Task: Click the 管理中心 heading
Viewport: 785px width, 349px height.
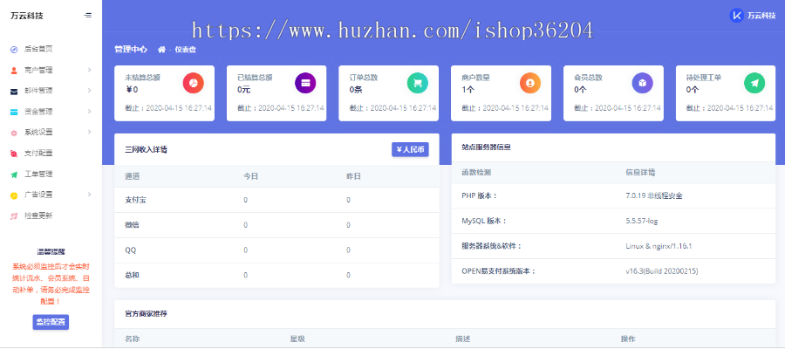Action: pyautogui.click(x=131, y=50)
